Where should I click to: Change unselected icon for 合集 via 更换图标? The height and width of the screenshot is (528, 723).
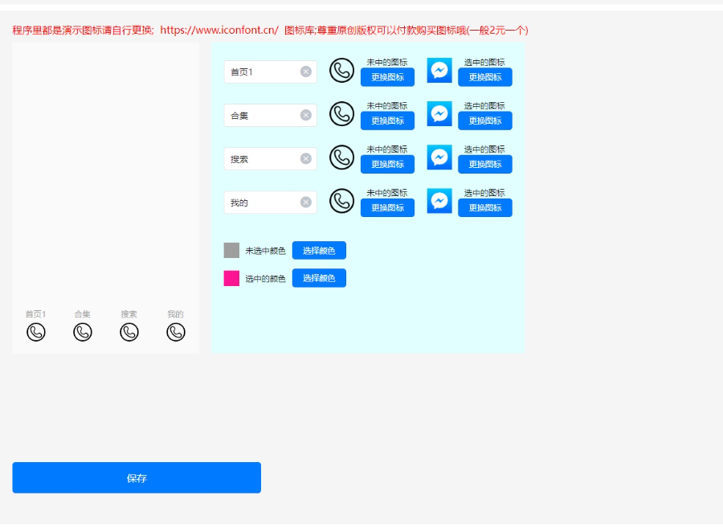click(387, 121)
